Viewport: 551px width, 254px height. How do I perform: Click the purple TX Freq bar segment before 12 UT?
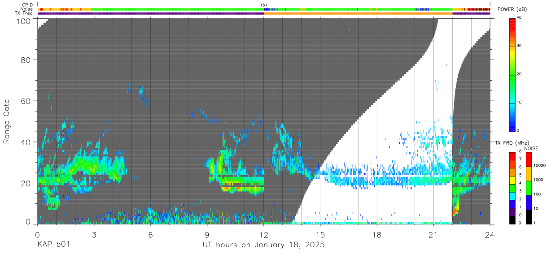click(x=151, y=13)
